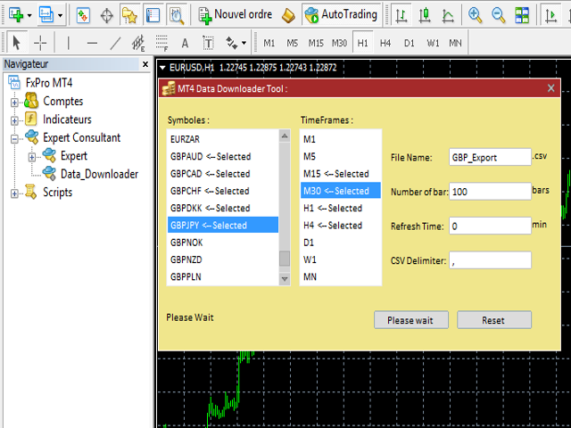Screen dimensions: 571x428
Task: Click the New Chart icon in toolbar
Action: (x=16, y=15)
